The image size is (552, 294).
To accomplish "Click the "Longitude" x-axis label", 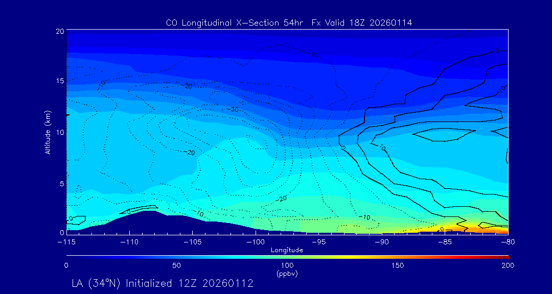I will pos(287,250).
